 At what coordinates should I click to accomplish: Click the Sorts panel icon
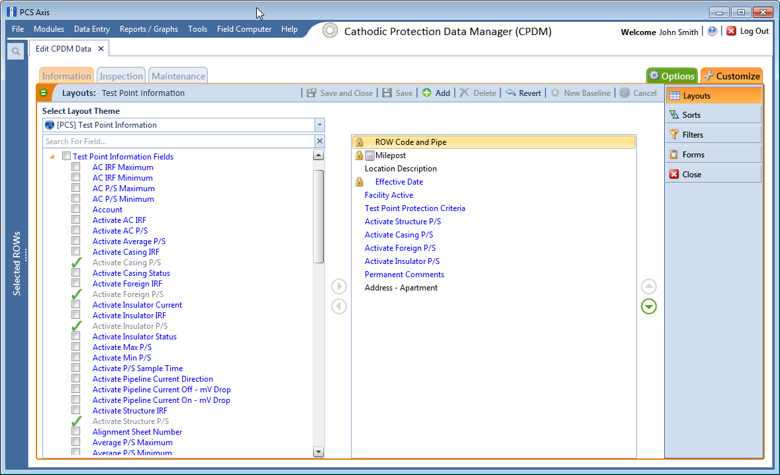(674, 114)
